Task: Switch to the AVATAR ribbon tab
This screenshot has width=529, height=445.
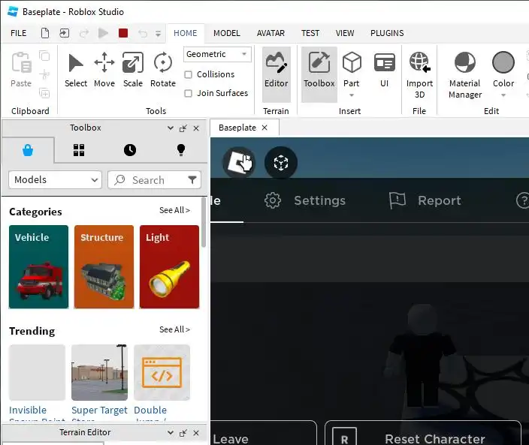Action: point(271,33)
